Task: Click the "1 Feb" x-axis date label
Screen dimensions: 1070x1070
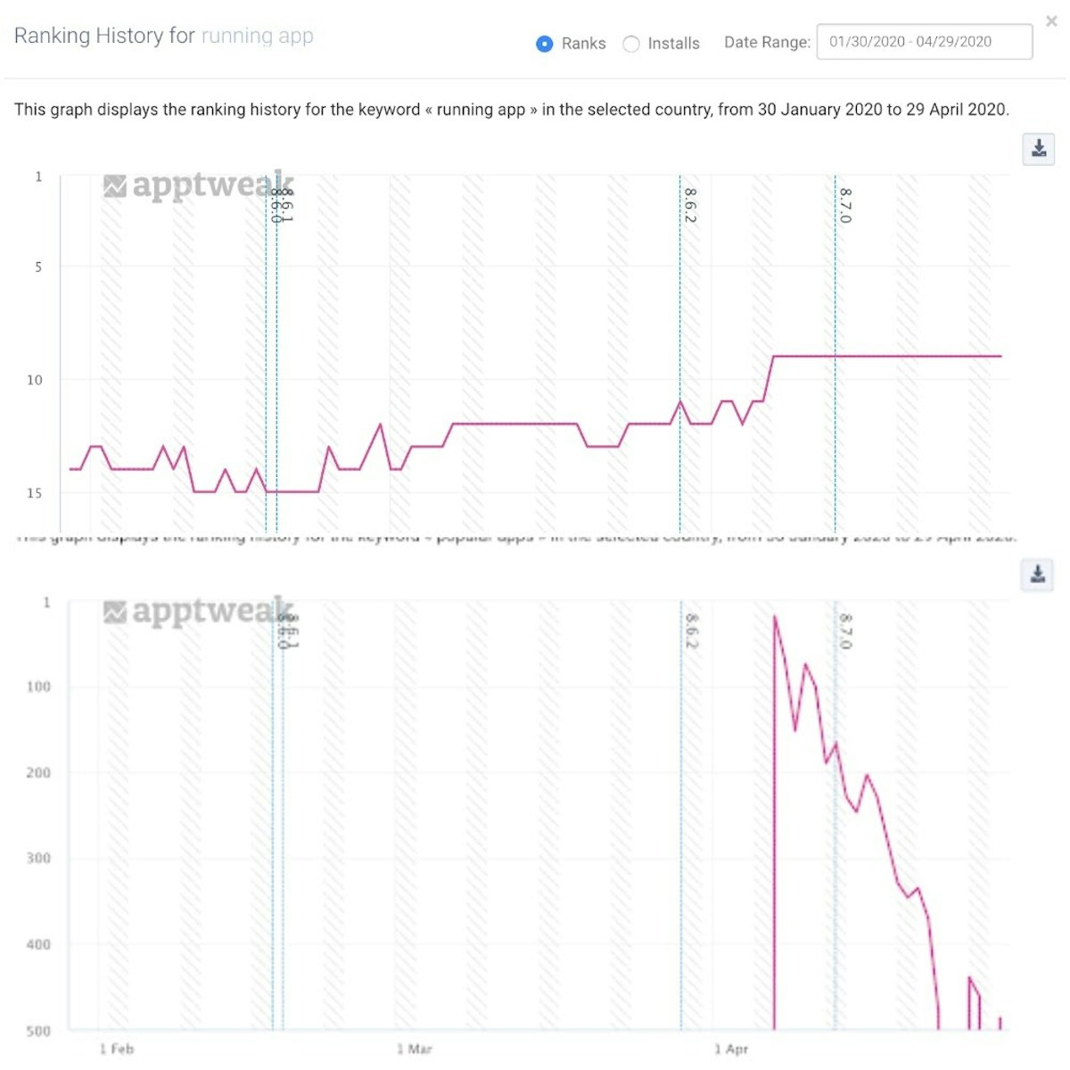Action: coord(117,1049)
